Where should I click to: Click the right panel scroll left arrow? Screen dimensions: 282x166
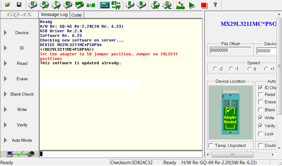pos(208,155)
